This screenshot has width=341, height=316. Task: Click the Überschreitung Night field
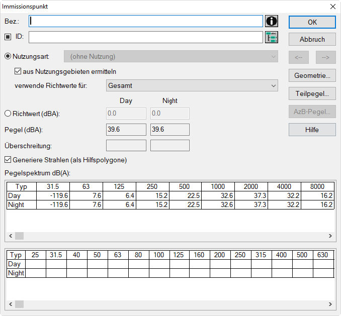click(170, 146)
